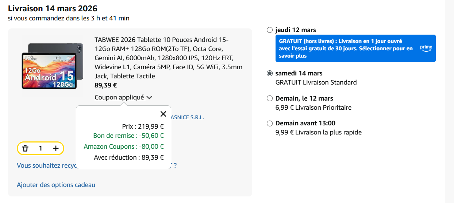
Task: Select the samedi 14 mars Standard delivery
Action: (270, 73)
